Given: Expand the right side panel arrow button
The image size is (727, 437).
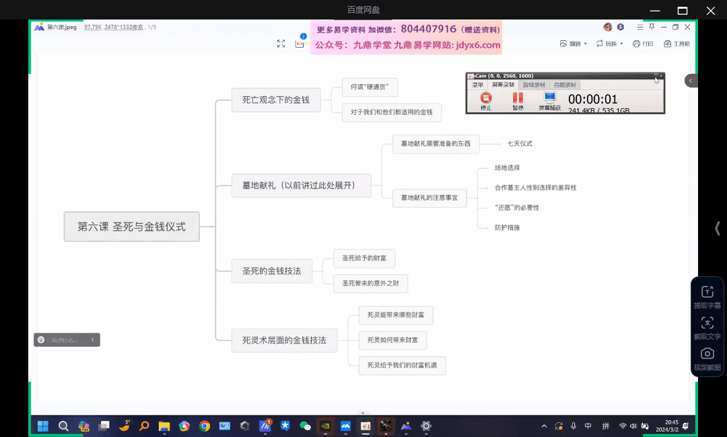Looking at the screenshot, I should click(691, 81).
